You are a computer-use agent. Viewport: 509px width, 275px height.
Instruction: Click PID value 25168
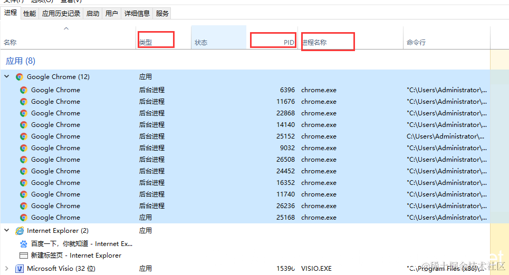coord(286,217)
